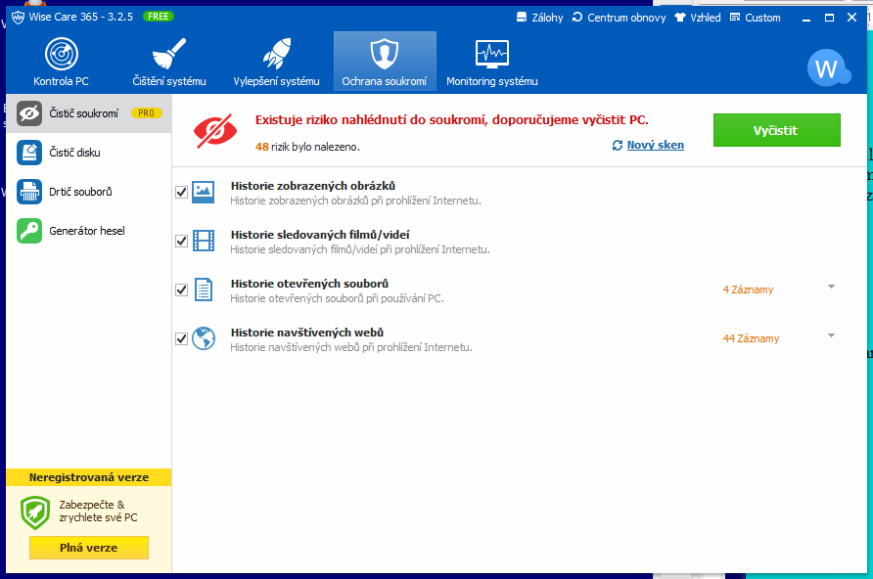
Task: Click the Vzhled shirt skin icon
Action: coord(680,18)
